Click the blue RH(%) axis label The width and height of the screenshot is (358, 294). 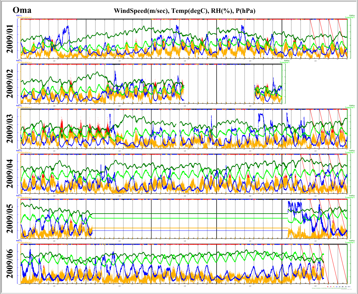point(19,15)
